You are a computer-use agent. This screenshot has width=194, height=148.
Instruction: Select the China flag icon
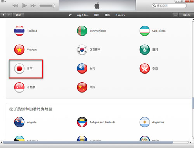(82, 87)
